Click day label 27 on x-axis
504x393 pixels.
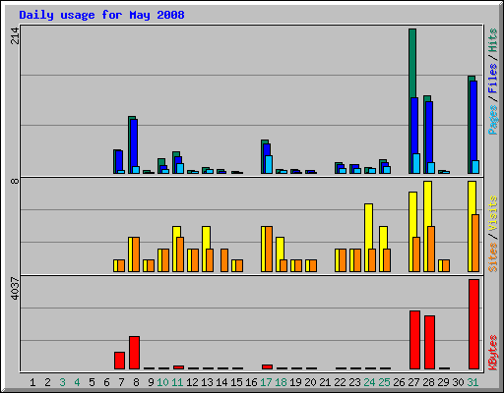tap(413, 382)
